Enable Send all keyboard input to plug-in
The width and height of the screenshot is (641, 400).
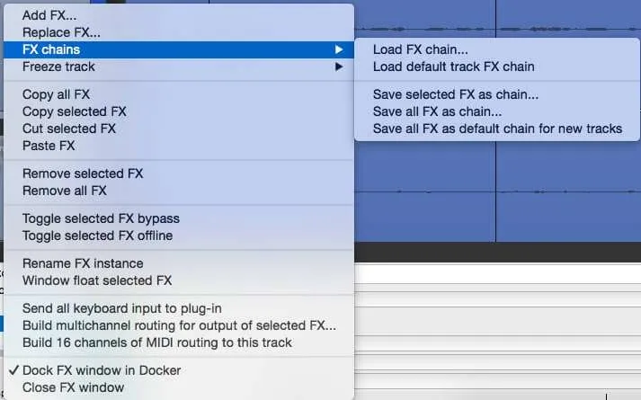[179, 309]
